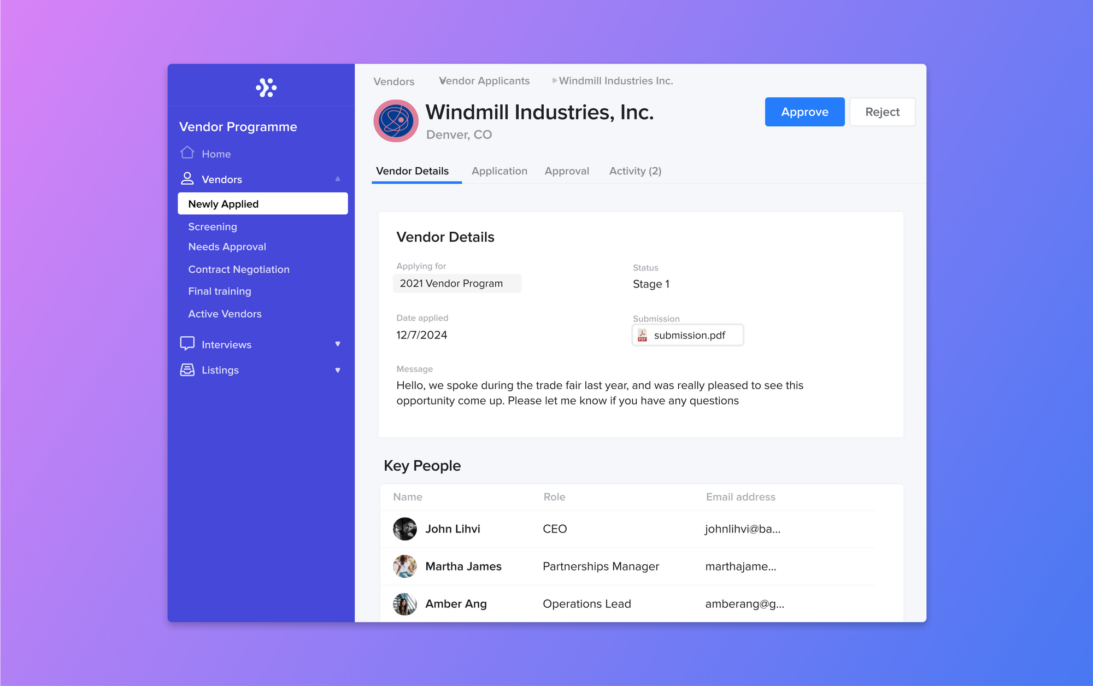This screenshot has height=686, width=1093.
Task: Click the PDF icon on submission.pdf
Action: (643, 335)
